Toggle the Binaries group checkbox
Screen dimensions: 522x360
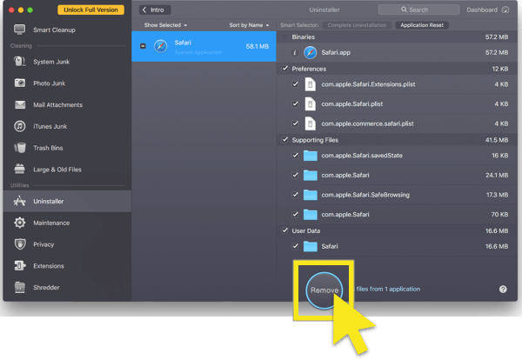click(x=284, y=37)
